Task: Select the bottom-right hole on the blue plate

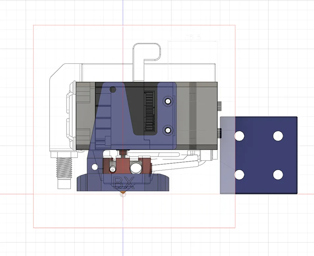Action: click(278, 175)
